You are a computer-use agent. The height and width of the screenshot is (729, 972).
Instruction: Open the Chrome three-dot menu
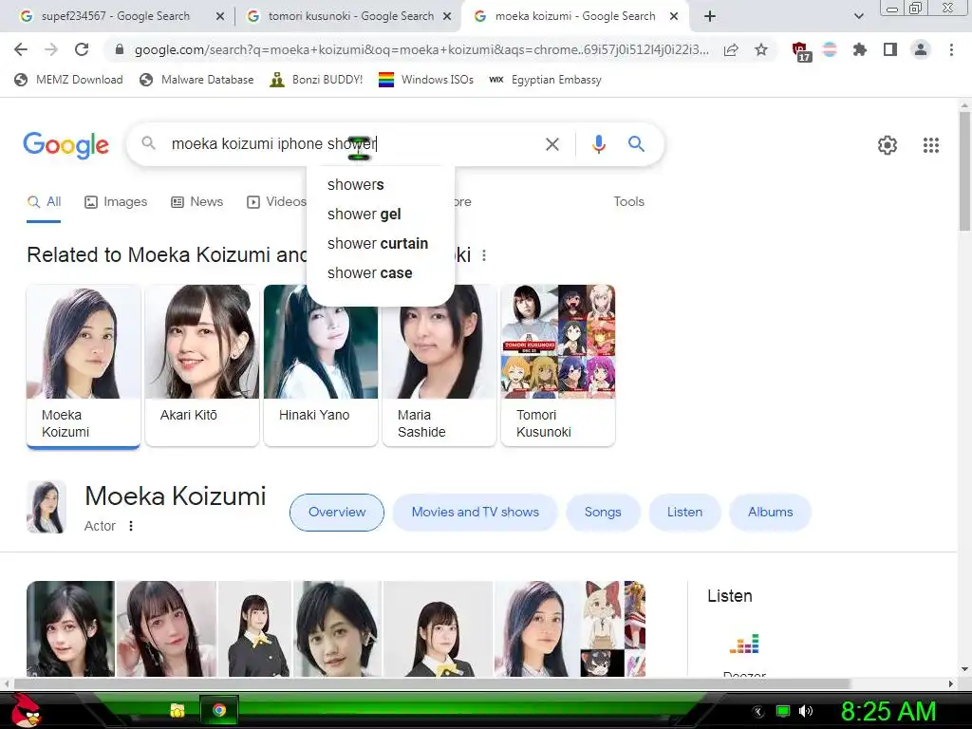(x=951, y=49)
